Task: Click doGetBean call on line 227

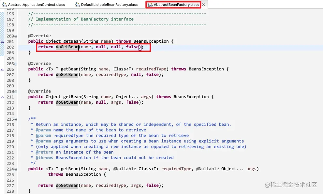Action: point(67,186)
